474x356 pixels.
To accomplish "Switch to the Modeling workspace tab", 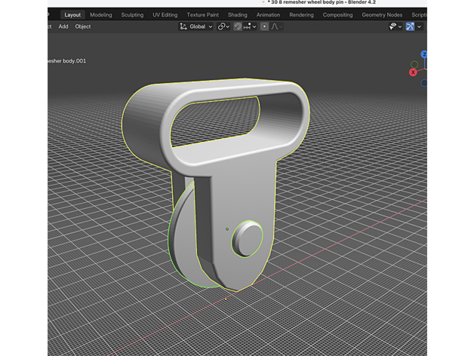I will 100,14.
